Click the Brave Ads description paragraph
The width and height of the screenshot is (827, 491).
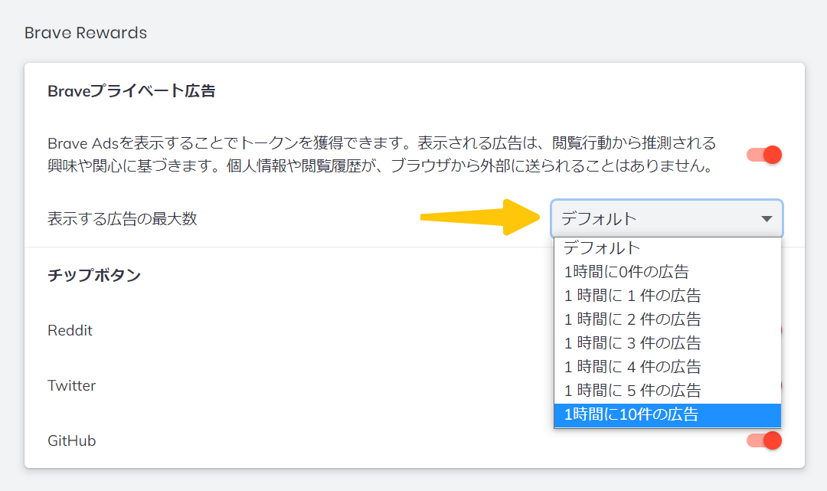(x=382, y=155)
